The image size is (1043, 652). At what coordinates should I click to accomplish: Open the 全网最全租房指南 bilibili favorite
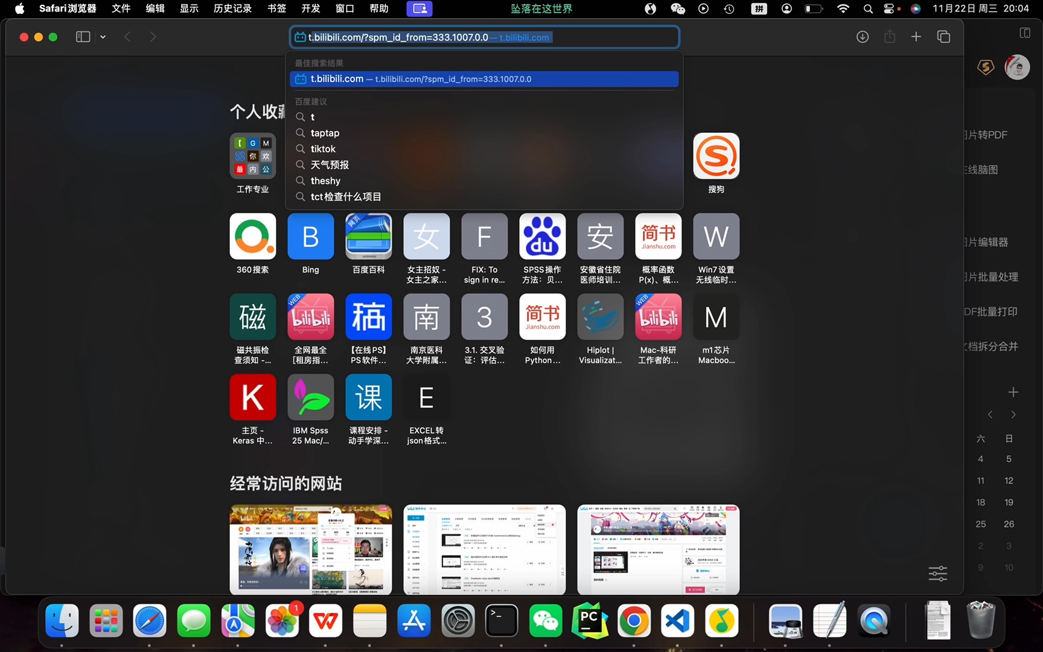[x=311, y=317]
